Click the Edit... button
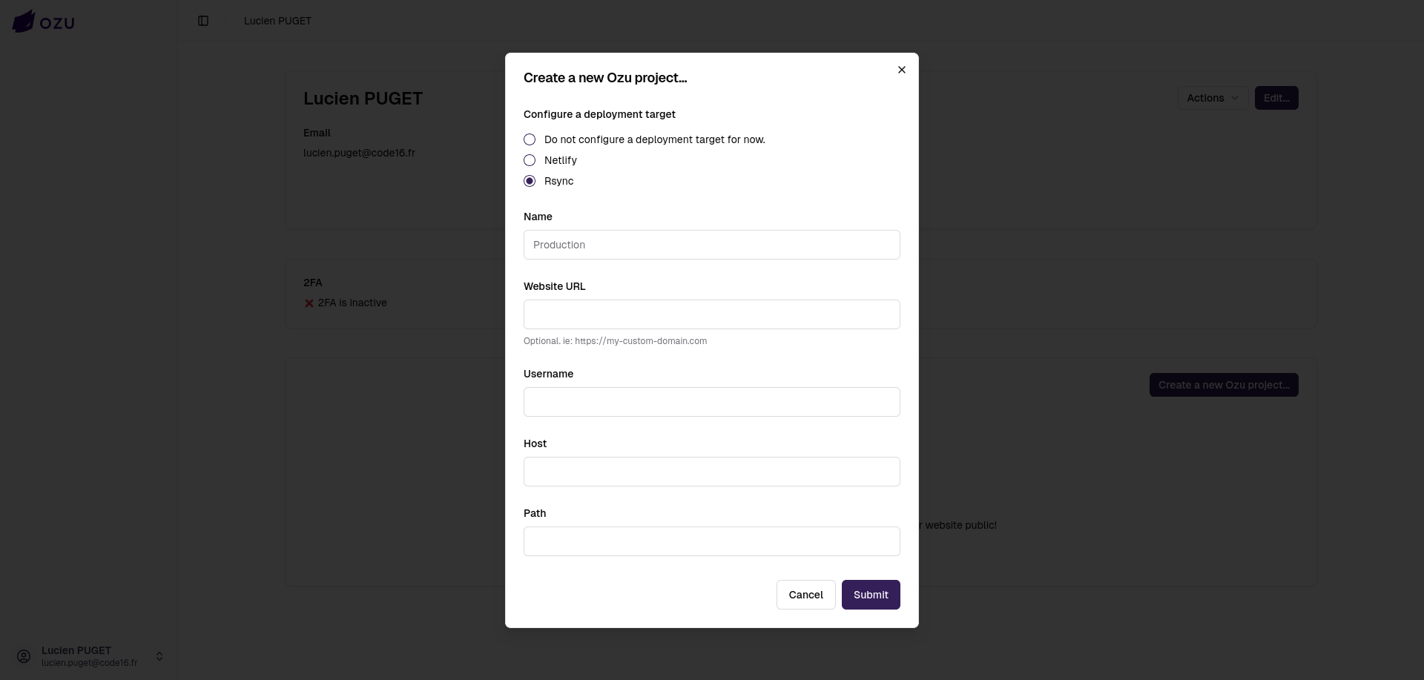 [1276, 98]
